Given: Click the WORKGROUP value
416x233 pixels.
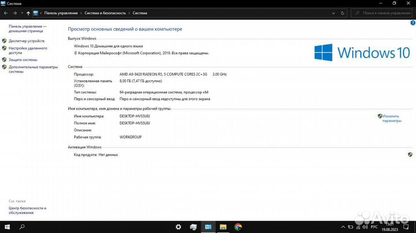Looking at the screenshot, I should pos(131,137).
